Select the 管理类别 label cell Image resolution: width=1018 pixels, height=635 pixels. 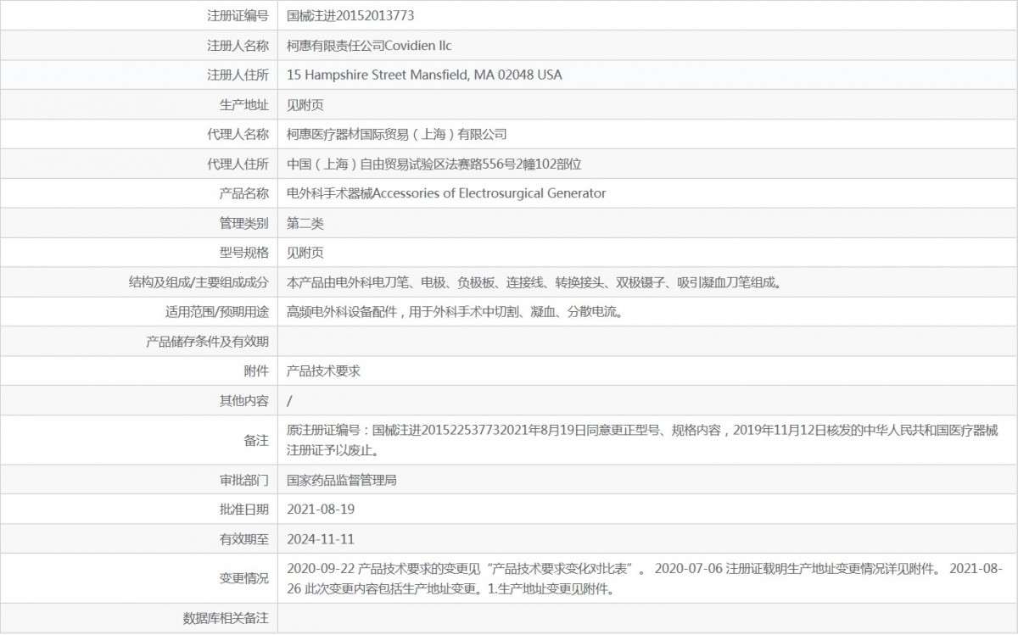(x=244, y=223)
